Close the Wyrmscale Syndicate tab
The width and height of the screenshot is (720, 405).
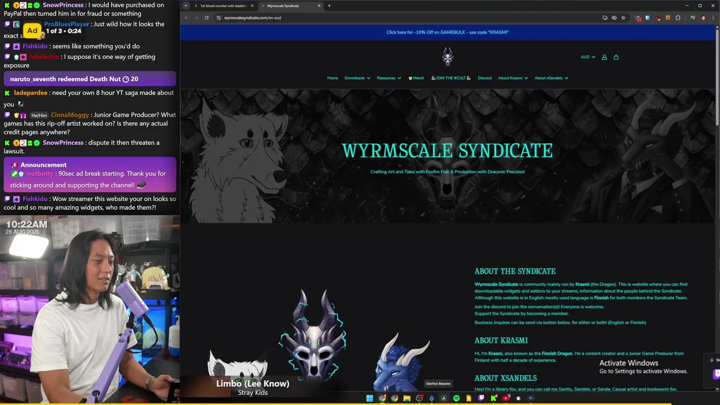[x=319, y=6]
